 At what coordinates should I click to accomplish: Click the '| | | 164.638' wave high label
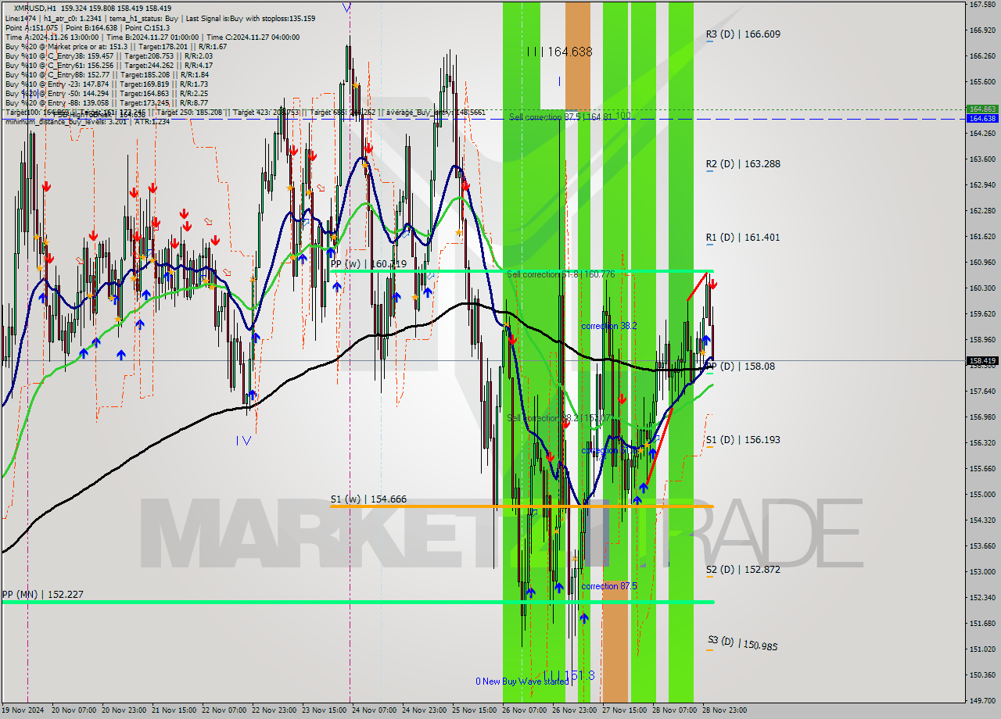pos(559,52)
